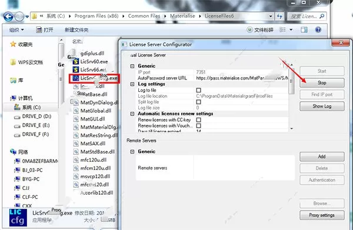Screen dimensions: 353x230
Task: Click Materialise in the address breadcrumb
Action: point(182,16)
